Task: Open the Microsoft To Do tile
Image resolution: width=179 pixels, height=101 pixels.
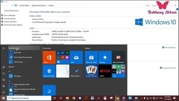Action: pyautogui.click(x=76, y=71)
